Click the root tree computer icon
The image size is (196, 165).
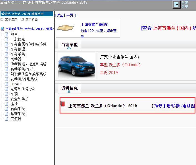2,29
